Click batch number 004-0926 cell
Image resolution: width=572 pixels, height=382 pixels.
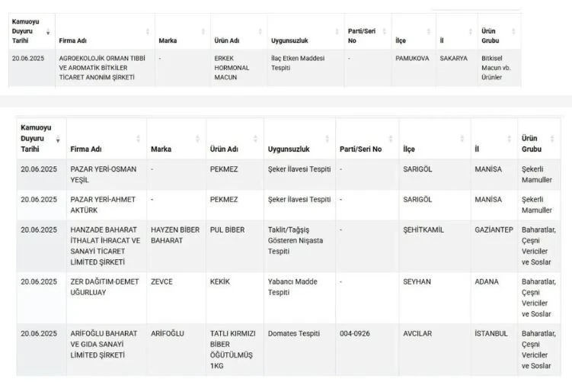click(x=356, y=334)
